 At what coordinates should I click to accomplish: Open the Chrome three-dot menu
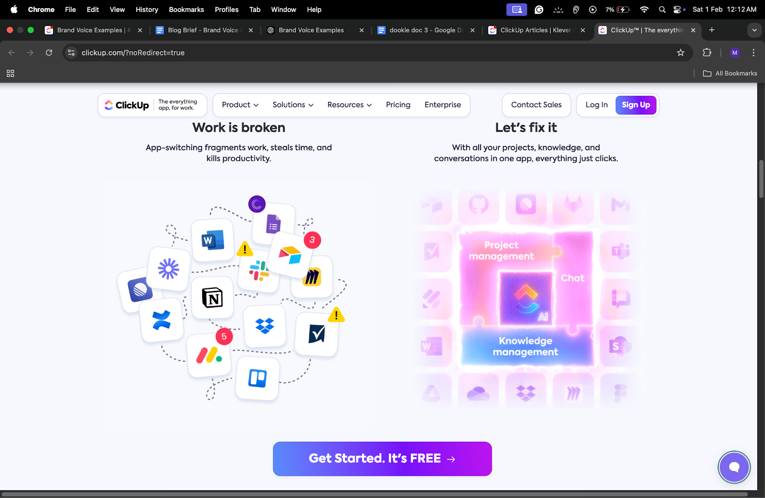(754, 53)
